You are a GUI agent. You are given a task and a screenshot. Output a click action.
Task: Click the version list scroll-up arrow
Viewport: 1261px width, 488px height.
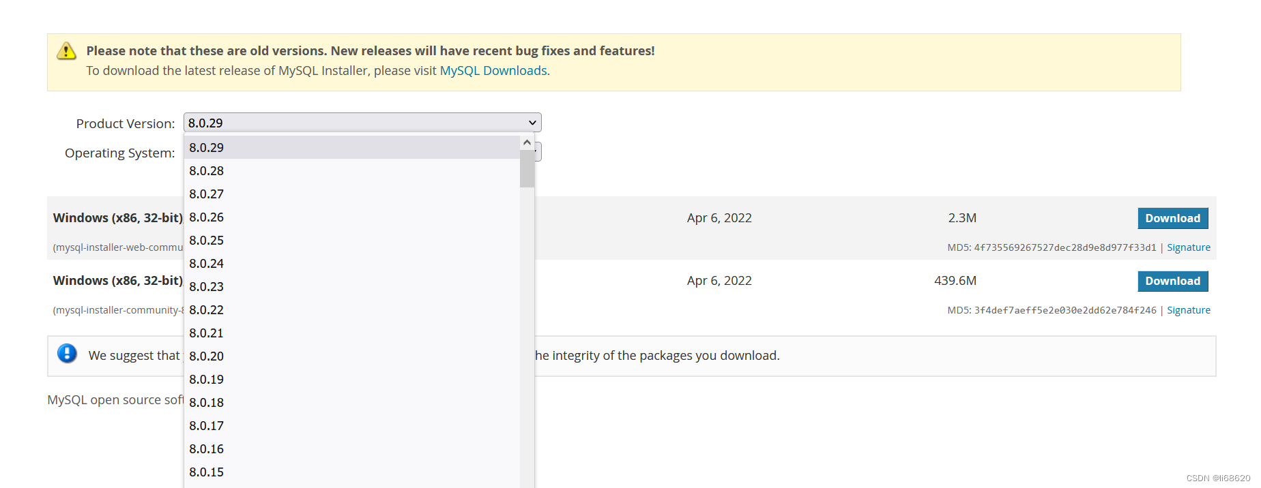(x=527, y=142)
